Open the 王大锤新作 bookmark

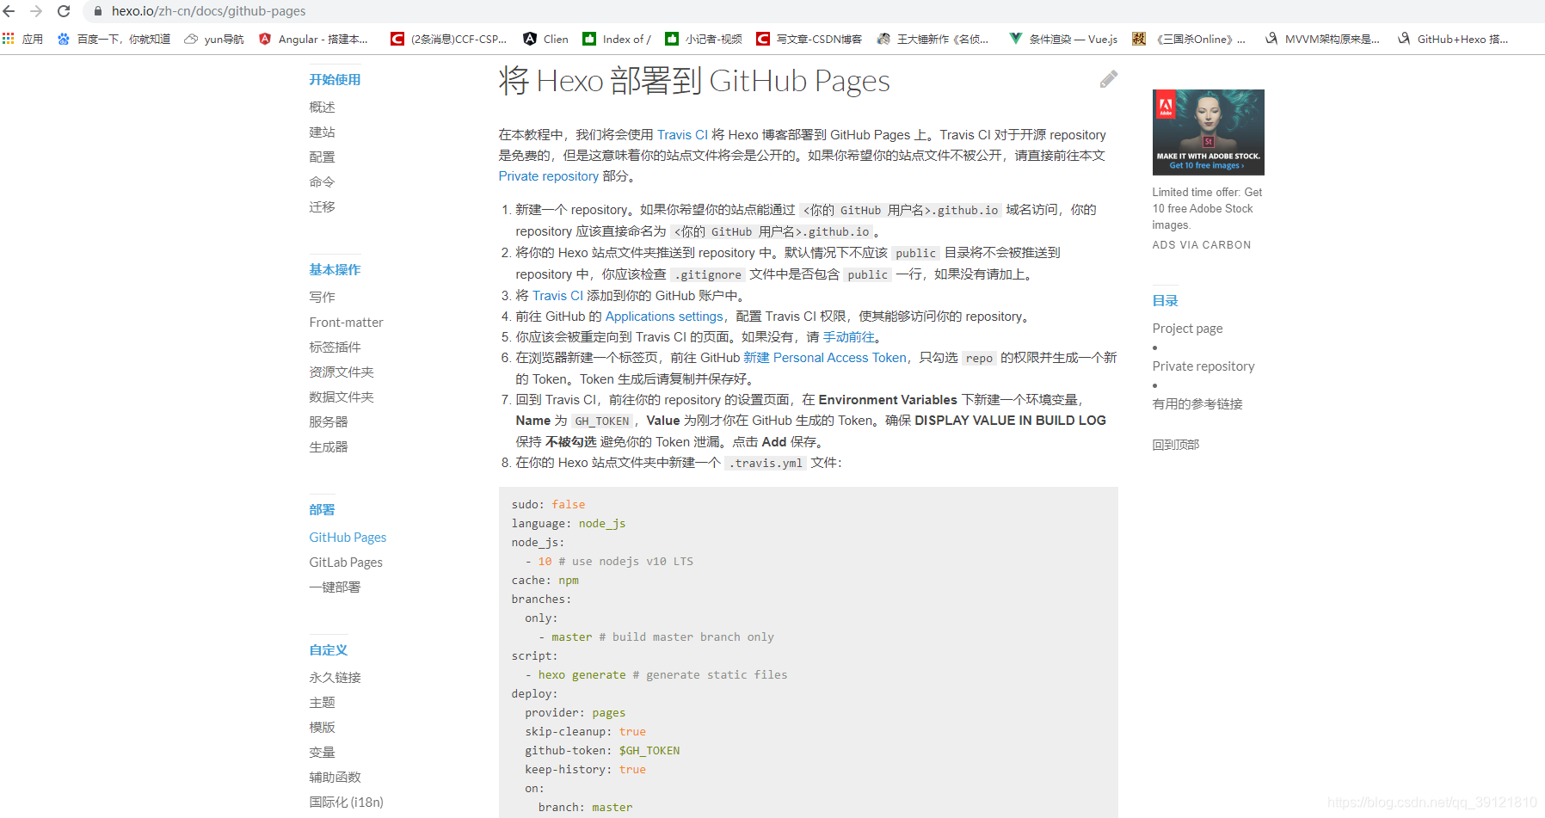click(x=933, y=39)
